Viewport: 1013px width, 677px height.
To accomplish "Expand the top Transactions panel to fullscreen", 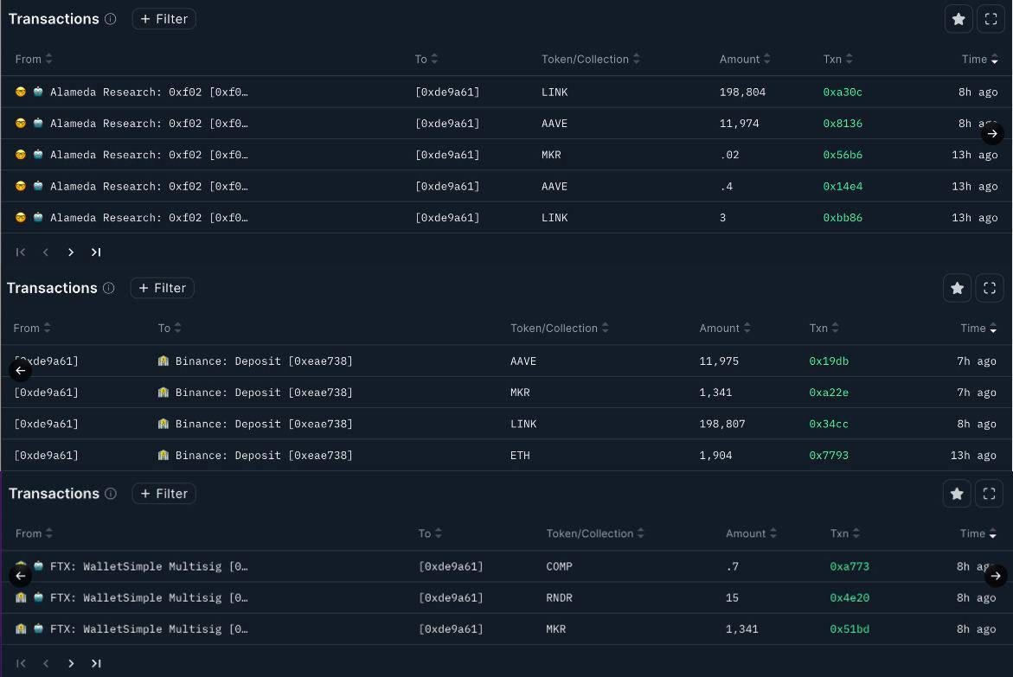I will 991,19.
